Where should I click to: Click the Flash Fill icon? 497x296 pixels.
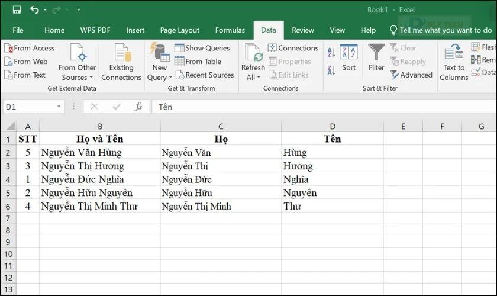pos(476,47)
